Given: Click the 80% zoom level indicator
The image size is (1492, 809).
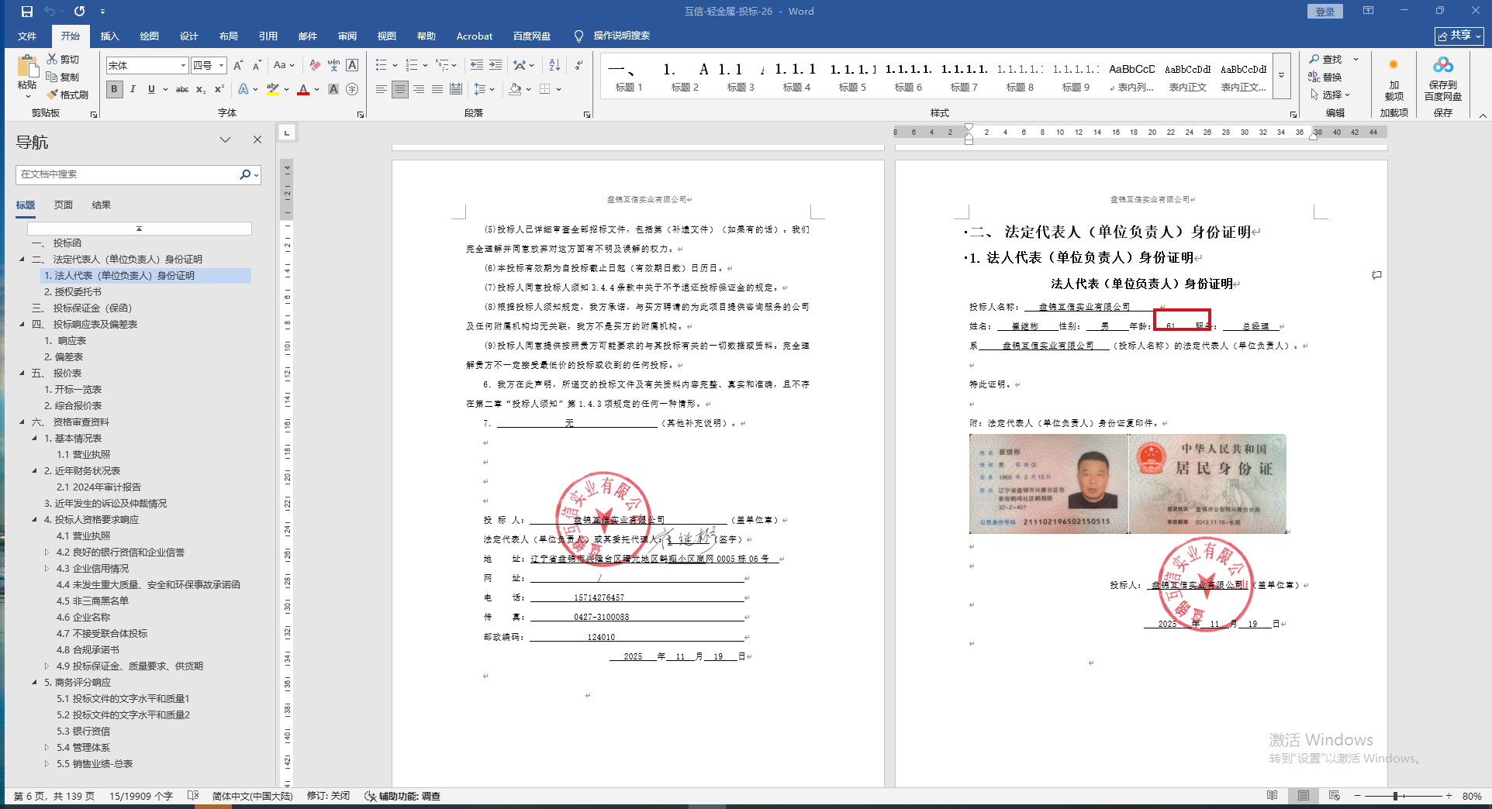Looking at the screenshot, I should 1472,797.
